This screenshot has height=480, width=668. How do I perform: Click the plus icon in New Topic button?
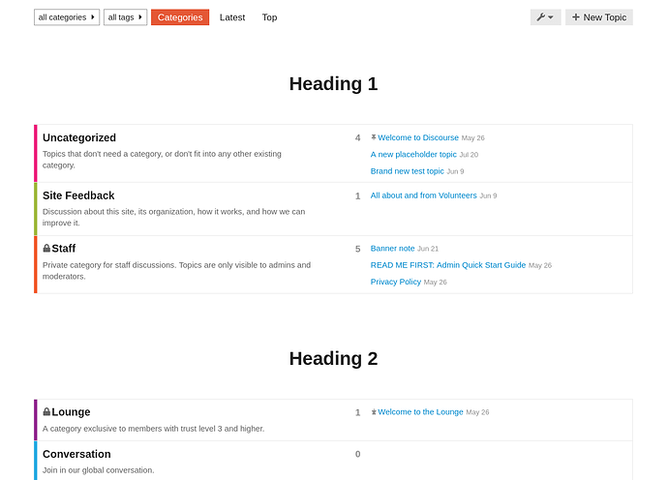[x=576, y=17]
